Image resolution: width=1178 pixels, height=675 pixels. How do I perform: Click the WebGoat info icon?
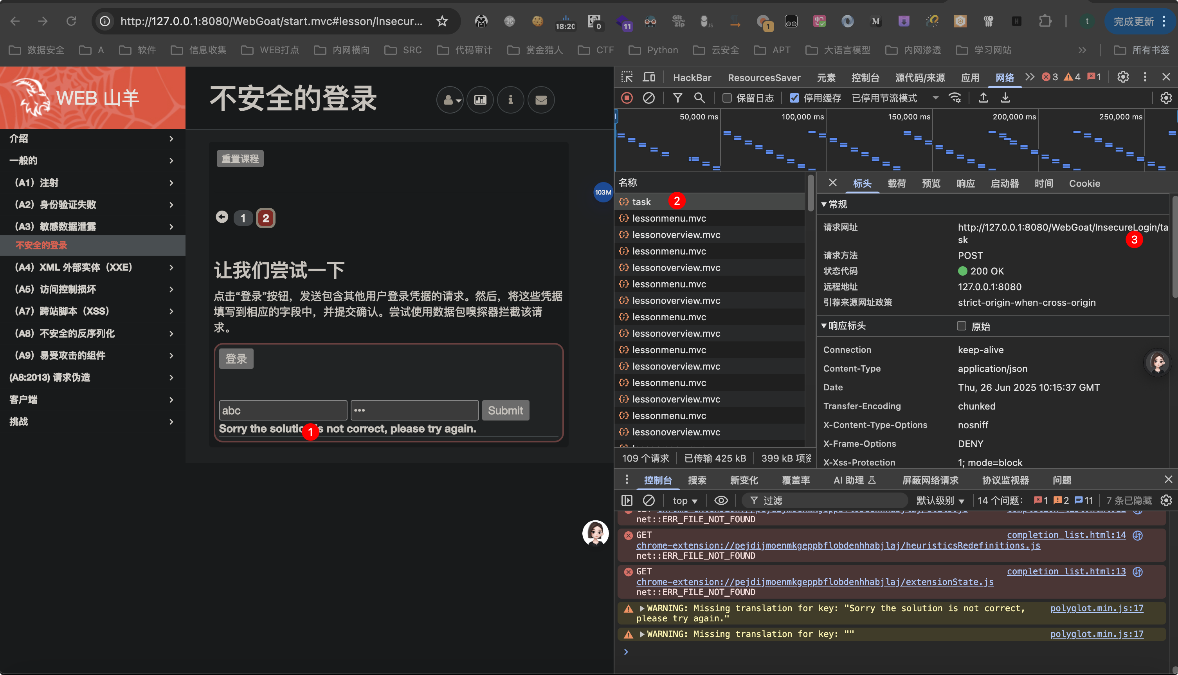click(511, 100)
